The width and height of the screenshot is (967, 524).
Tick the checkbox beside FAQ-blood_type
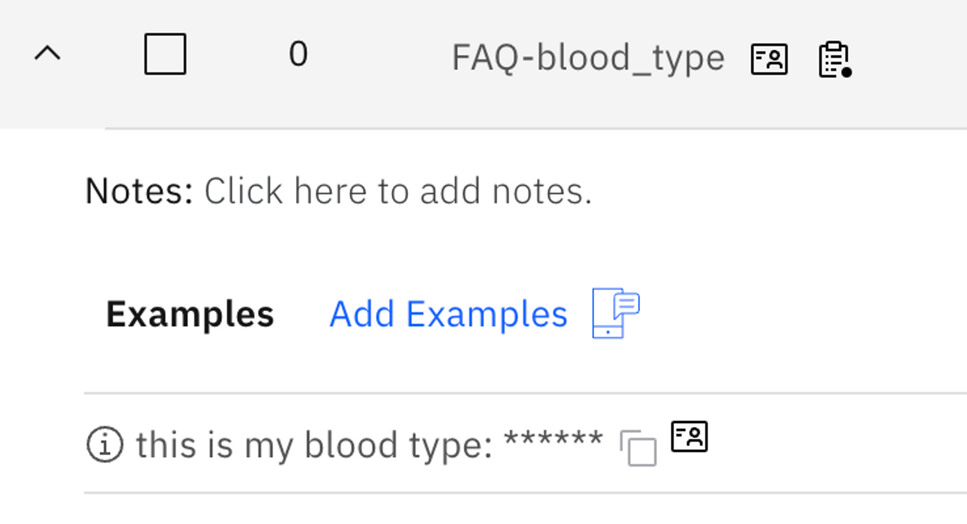(165, 54)
